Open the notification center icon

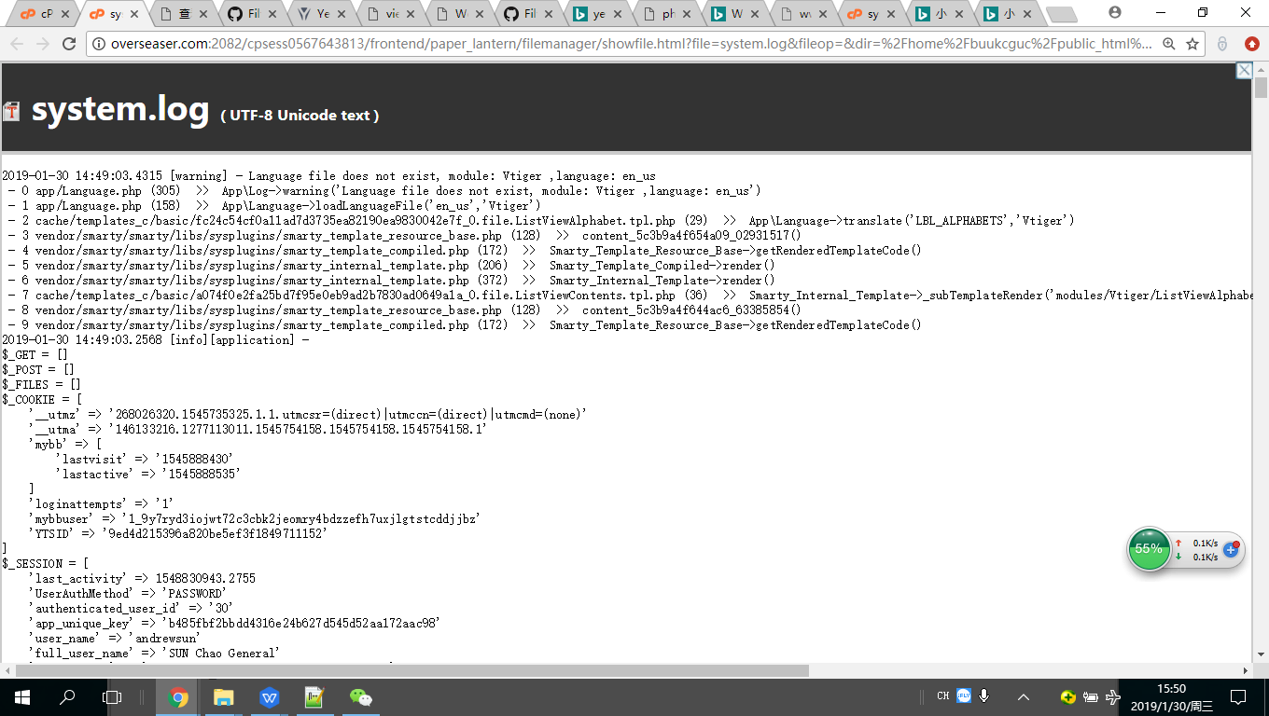(x=1238, y=697)
